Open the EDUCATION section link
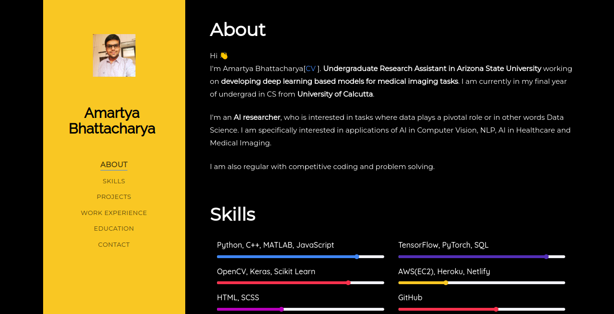The width and height of the screenshot is (614, 314). pyautogui.click(x=114, y=228)
